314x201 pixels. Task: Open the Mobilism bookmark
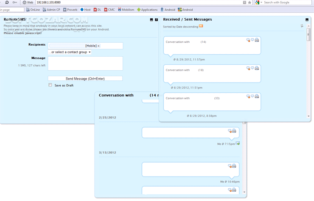tap(126, 10)
